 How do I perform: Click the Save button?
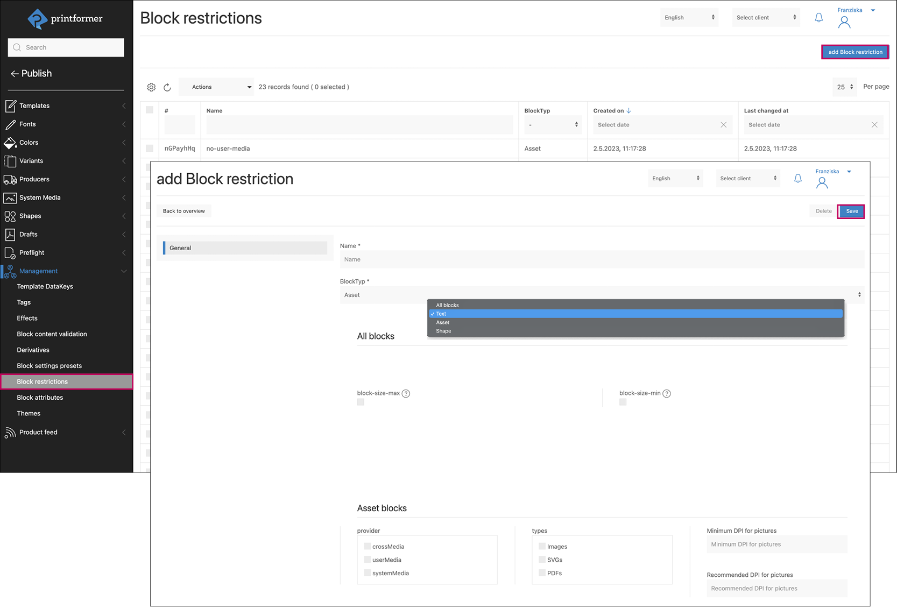coord(851,211)
